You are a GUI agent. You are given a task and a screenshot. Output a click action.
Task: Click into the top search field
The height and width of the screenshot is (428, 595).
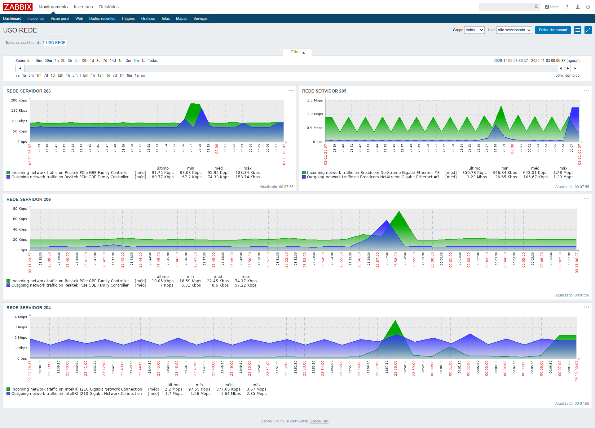pos(506,7)
